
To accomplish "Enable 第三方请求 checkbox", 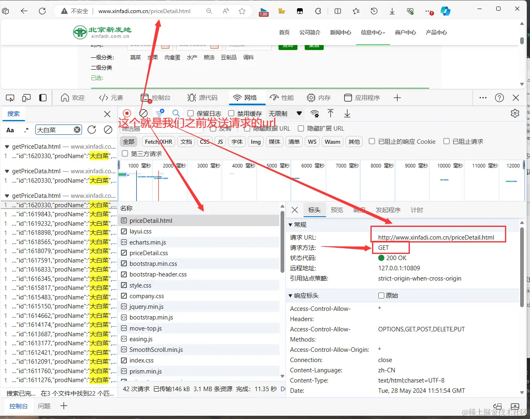I will (x=125, y=153).
